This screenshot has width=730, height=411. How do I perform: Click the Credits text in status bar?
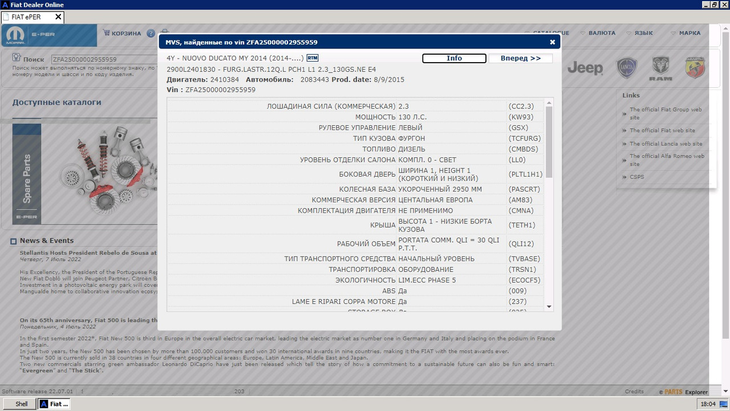point(634,392)
